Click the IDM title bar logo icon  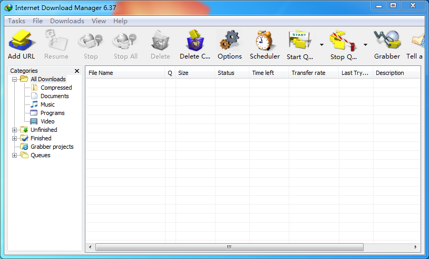pos(8,8)
